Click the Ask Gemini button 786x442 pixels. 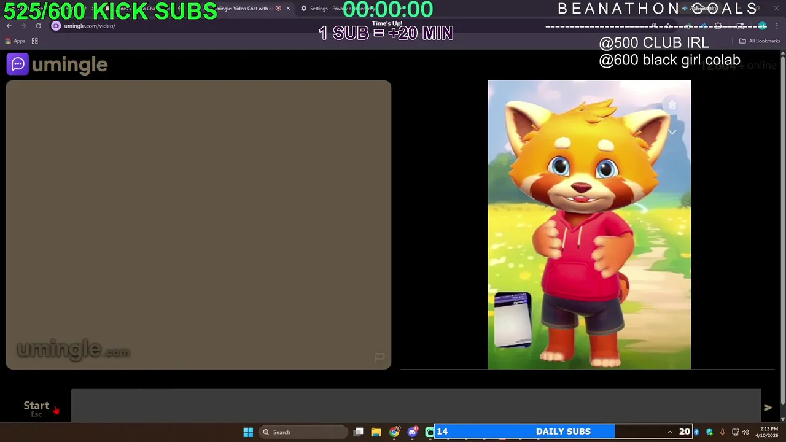pos(700,9)
